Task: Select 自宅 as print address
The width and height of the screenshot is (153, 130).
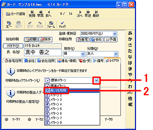Action: (83, 39)
